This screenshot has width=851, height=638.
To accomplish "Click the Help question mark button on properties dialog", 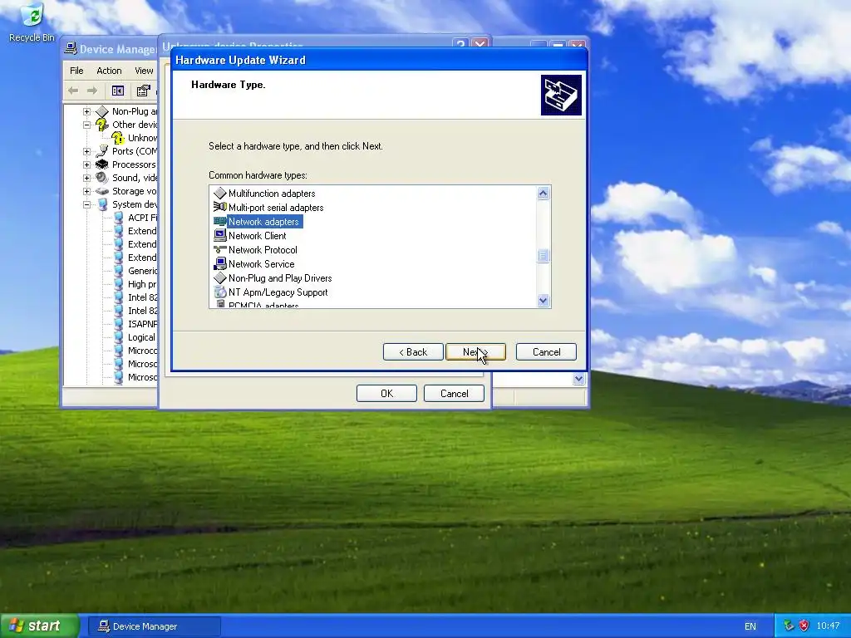I will pyautogui.click(x=460, y=44).
